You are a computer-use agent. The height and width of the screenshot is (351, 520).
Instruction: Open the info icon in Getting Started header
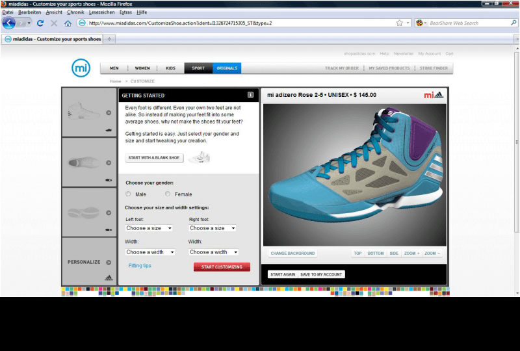250,95
